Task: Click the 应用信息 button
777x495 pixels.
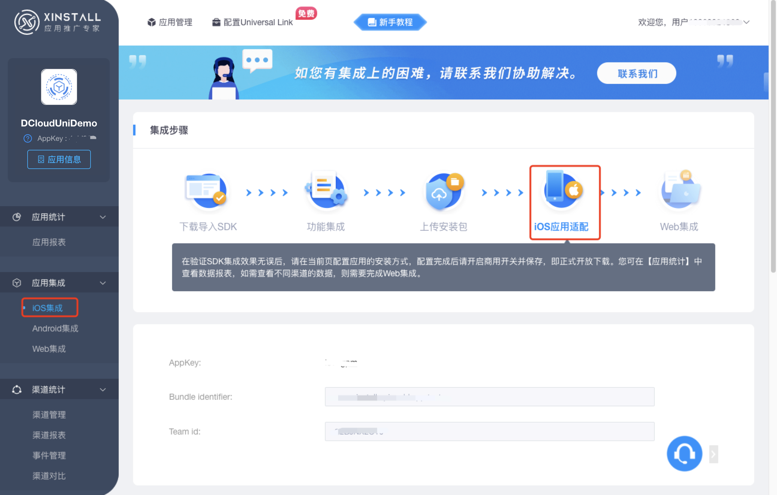Action: (x=59, y=159)
